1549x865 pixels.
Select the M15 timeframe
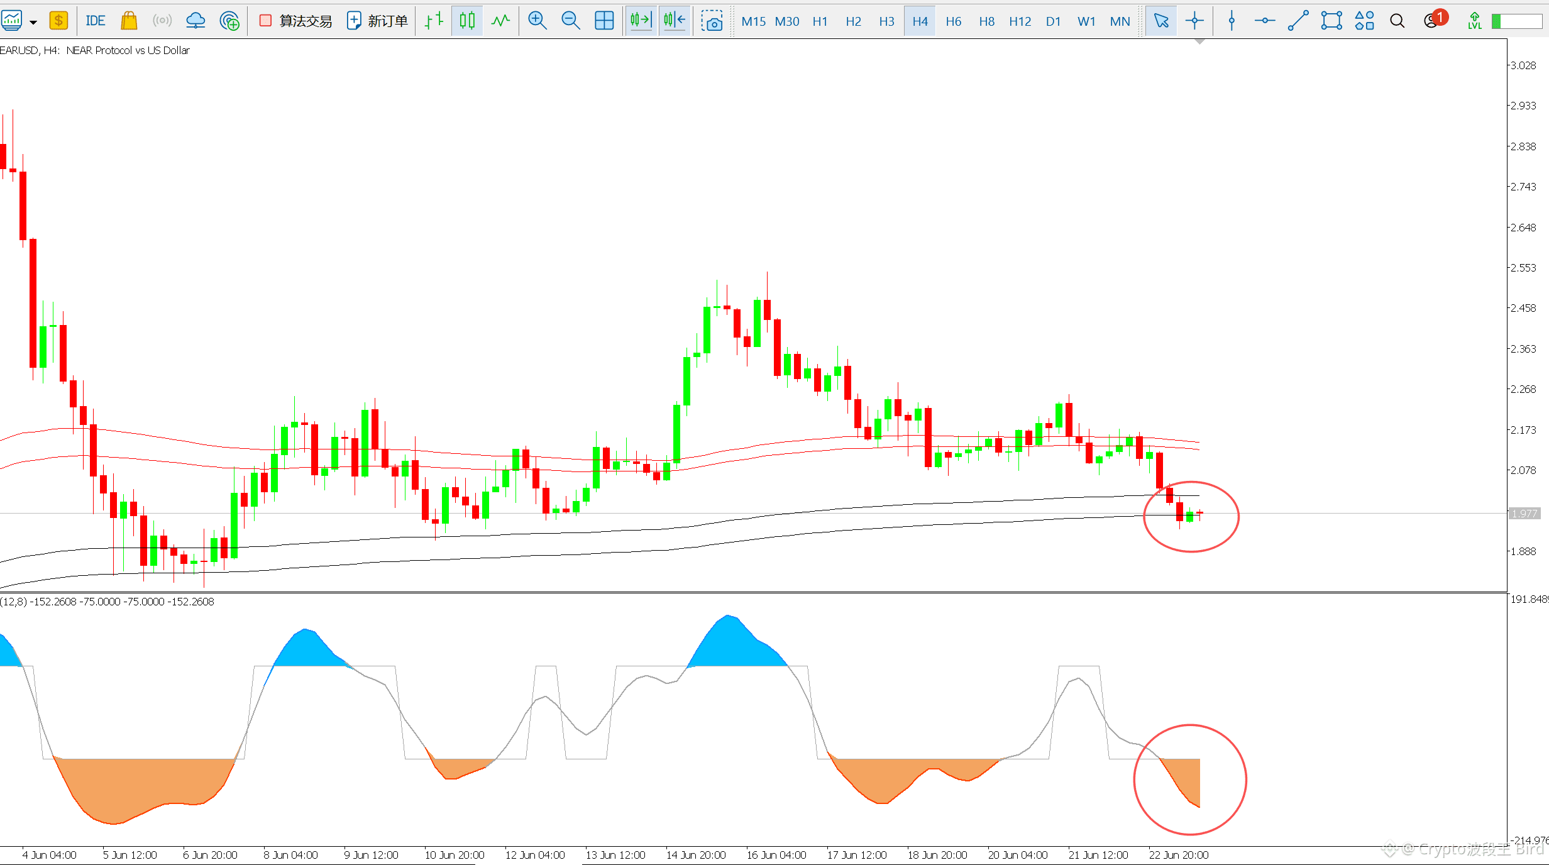[x=753, y=21]
